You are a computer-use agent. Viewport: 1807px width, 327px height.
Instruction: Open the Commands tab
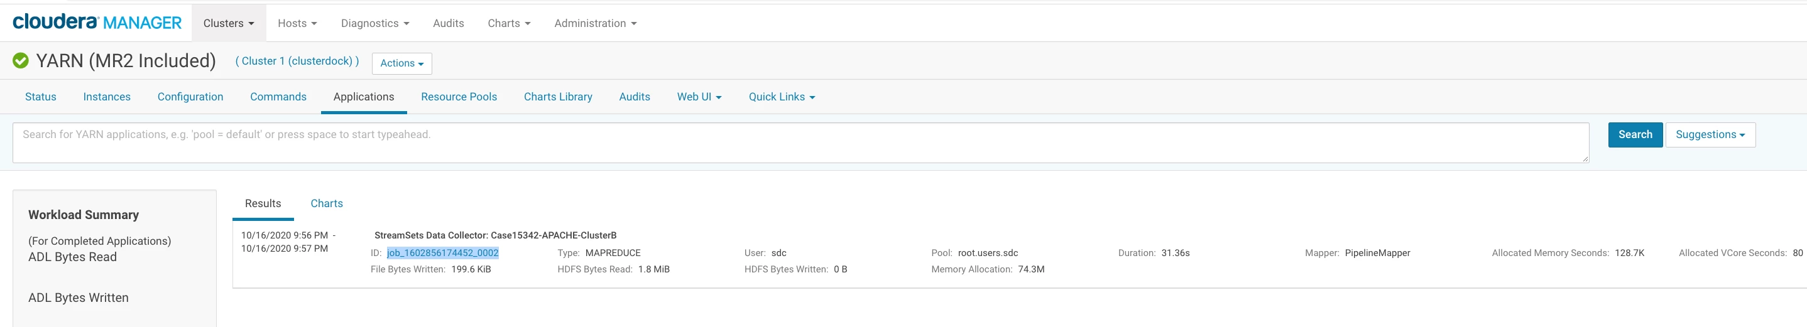pyautogui.click(x=278, y=97)
